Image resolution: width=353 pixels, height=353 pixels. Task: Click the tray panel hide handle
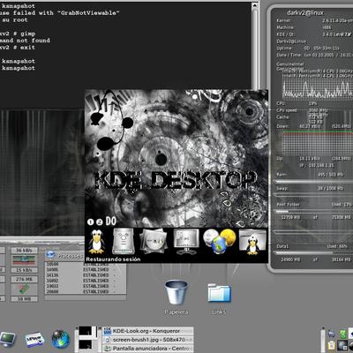coord(323,340)
